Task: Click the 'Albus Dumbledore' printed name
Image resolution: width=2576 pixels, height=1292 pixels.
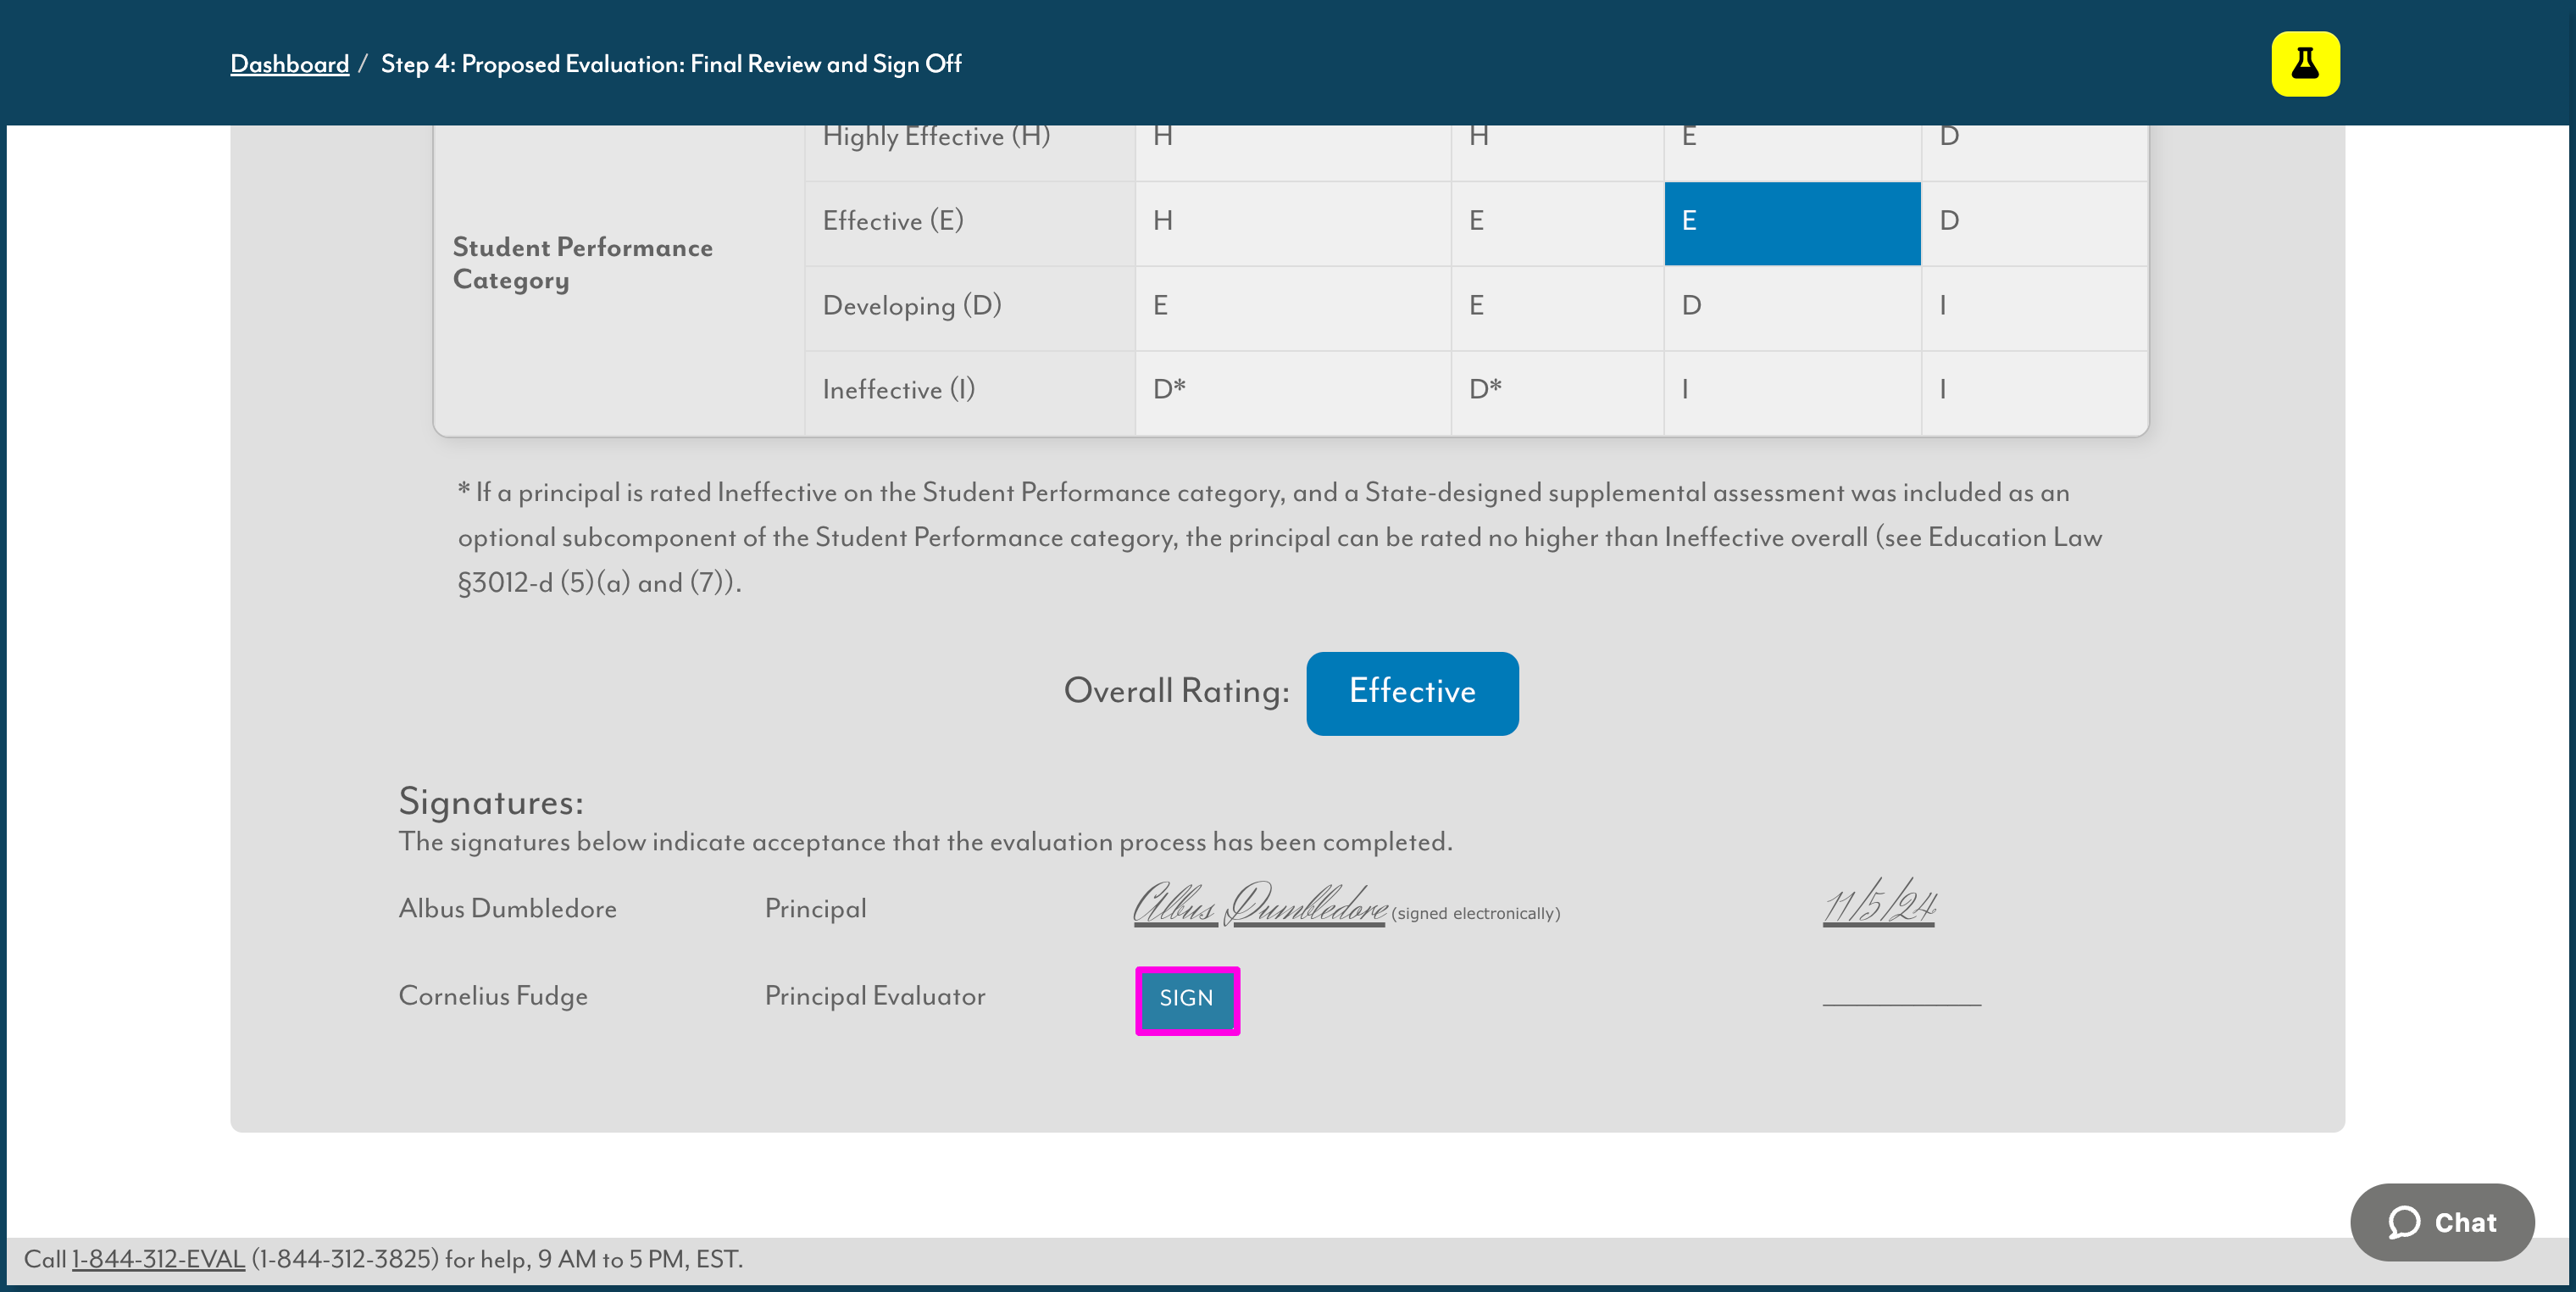Action: pyautogui.click(x=507, y=909)
